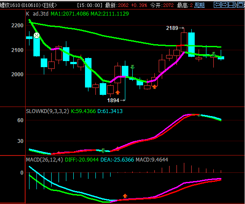Select the MACD(26,12,4) indicator label

point(44,160)
